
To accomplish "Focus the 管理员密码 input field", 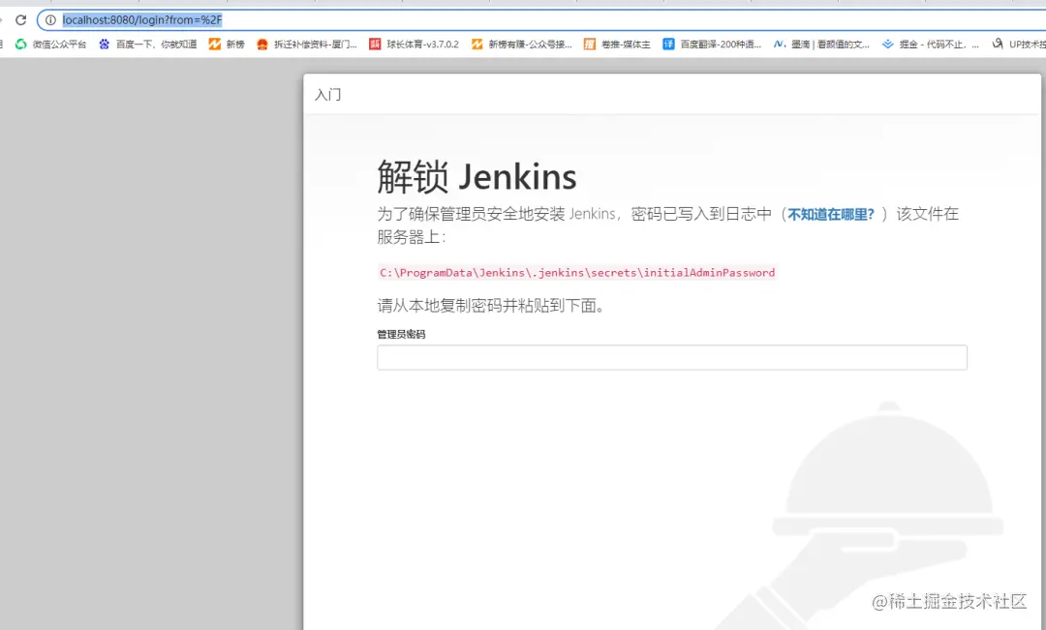I will (x=672, y=357).
